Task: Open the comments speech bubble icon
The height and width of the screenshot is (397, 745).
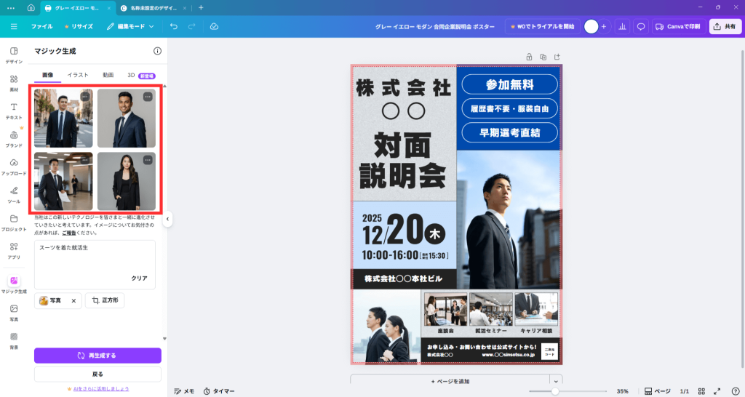Action: (641, 26)
